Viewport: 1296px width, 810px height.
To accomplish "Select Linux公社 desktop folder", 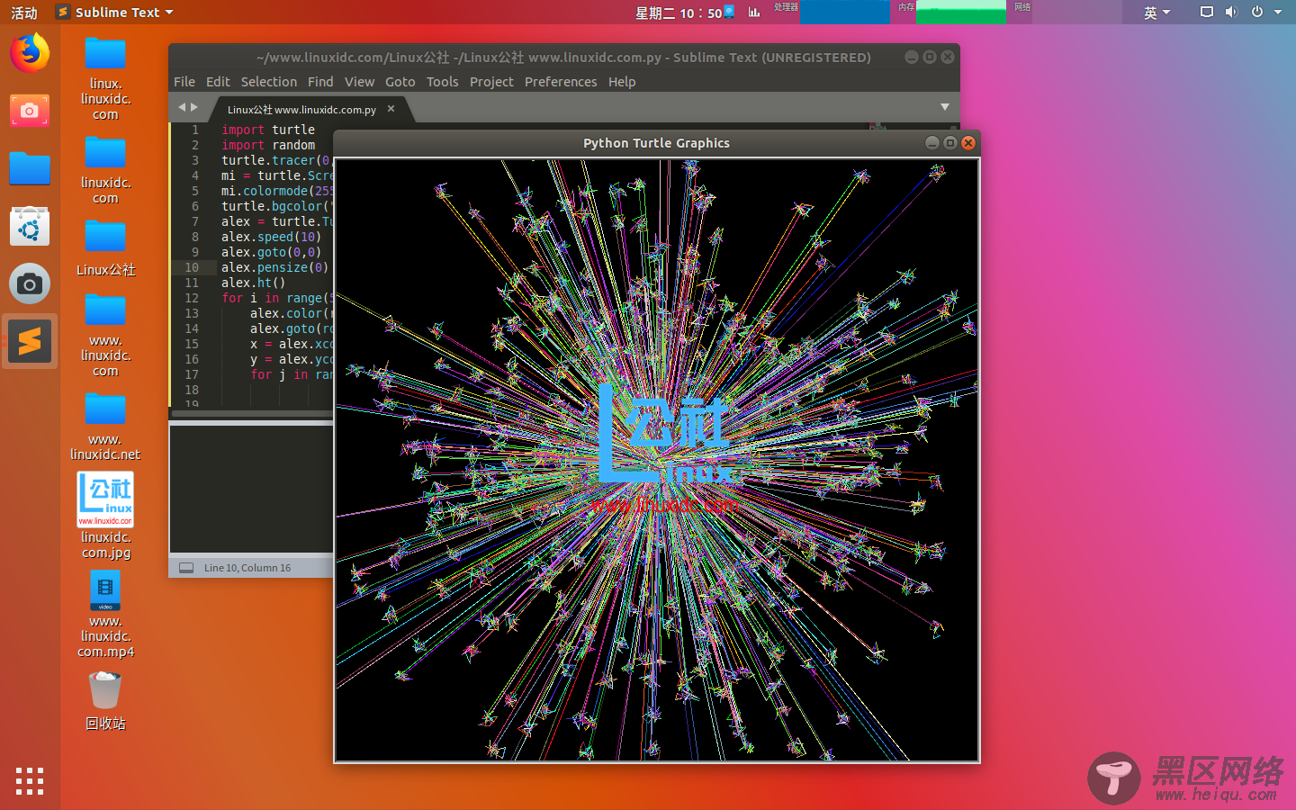I will pyautogui.click(x=105, y=247).
